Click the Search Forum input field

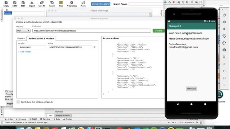(146, 4)
